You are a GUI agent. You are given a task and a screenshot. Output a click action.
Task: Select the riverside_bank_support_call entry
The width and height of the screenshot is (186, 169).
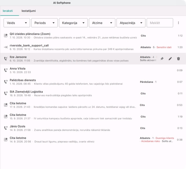(93, 47)
